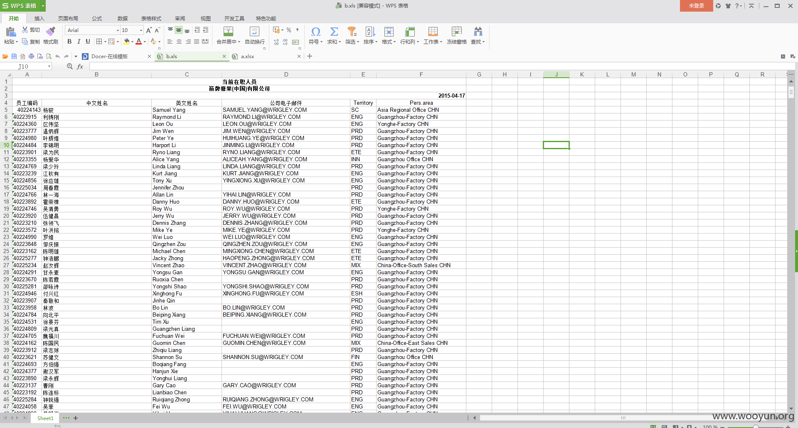Open the skin t-shirt icon

[728, 6]
